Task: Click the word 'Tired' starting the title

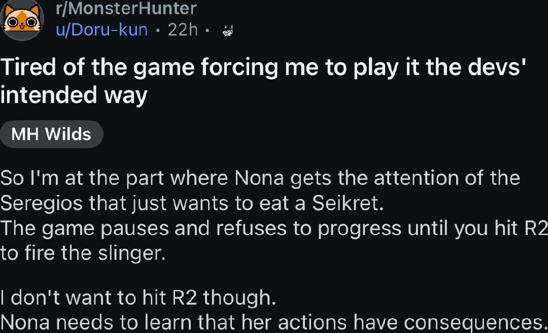Action: 28,67
